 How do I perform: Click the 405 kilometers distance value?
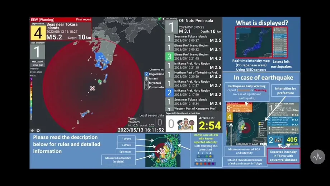click(292, 140)
